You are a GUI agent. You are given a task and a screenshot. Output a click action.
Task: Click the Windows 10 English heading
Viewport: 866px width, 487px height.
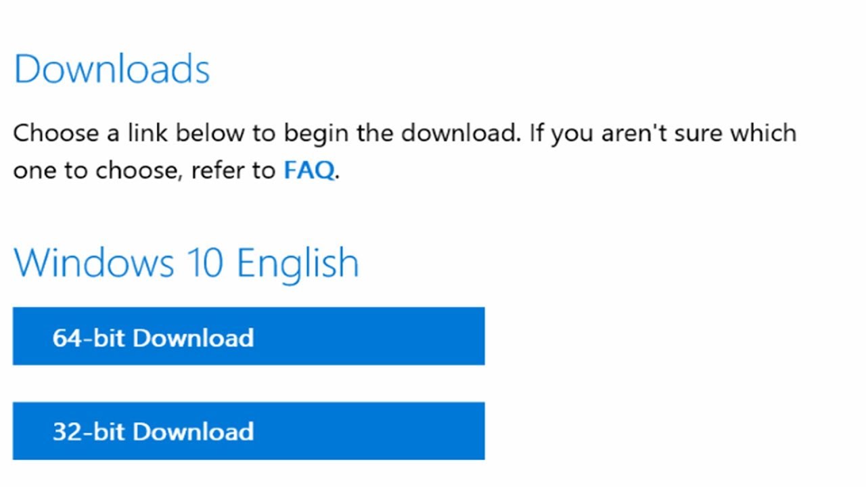pos(186,262)
